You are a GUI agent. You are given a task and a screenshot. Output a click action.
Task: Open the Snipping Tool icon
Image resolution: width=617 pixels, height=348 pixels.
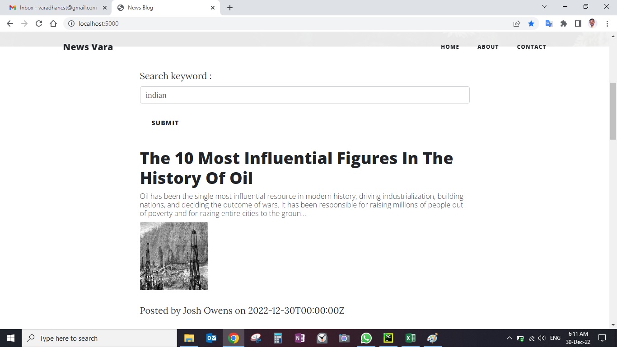coord(256,338)
